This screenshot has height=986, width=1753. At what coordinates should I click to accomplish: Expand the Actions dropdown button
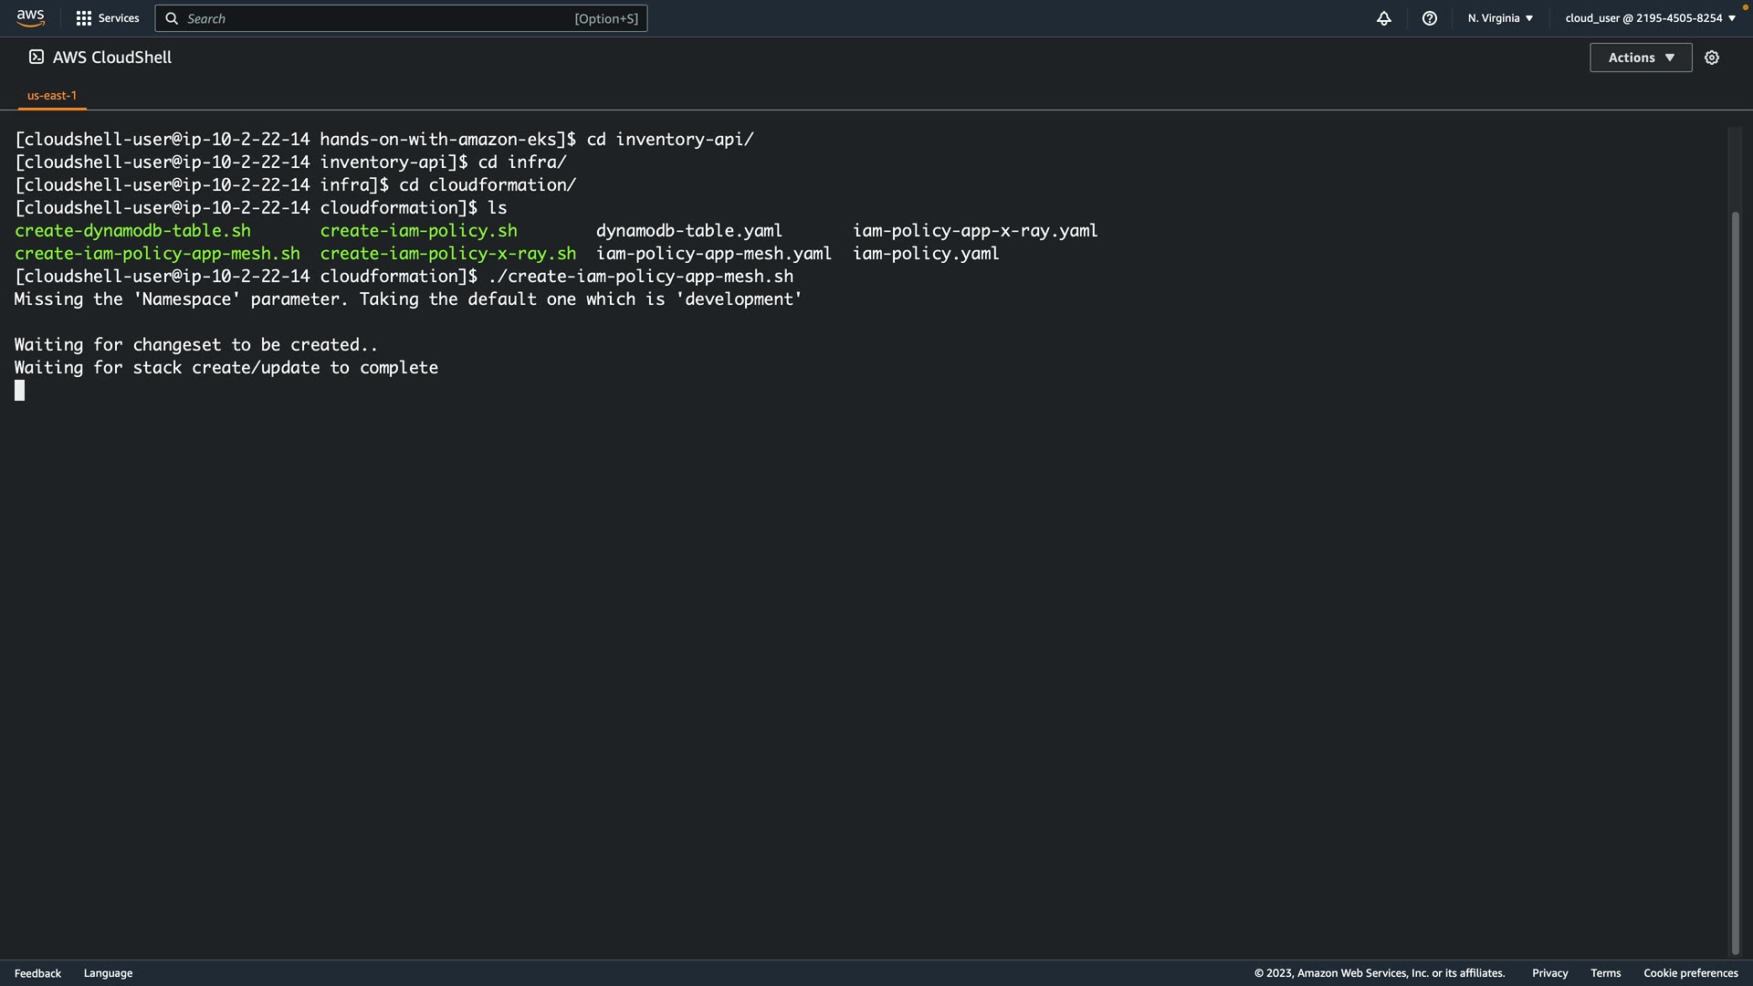coord(1640,58)
